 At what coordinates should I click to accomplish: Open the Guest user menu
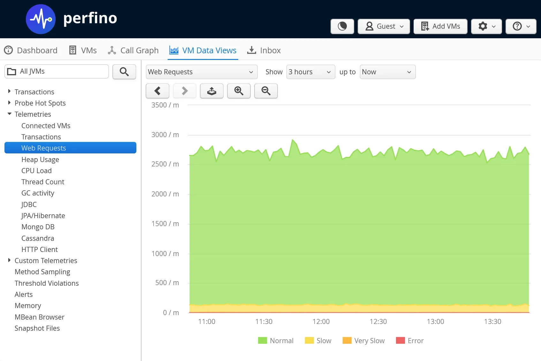pos(384,26)
